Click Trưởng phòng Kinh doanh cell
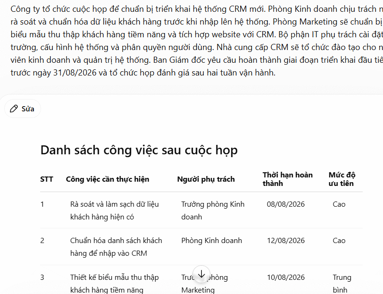 [213, 210]
